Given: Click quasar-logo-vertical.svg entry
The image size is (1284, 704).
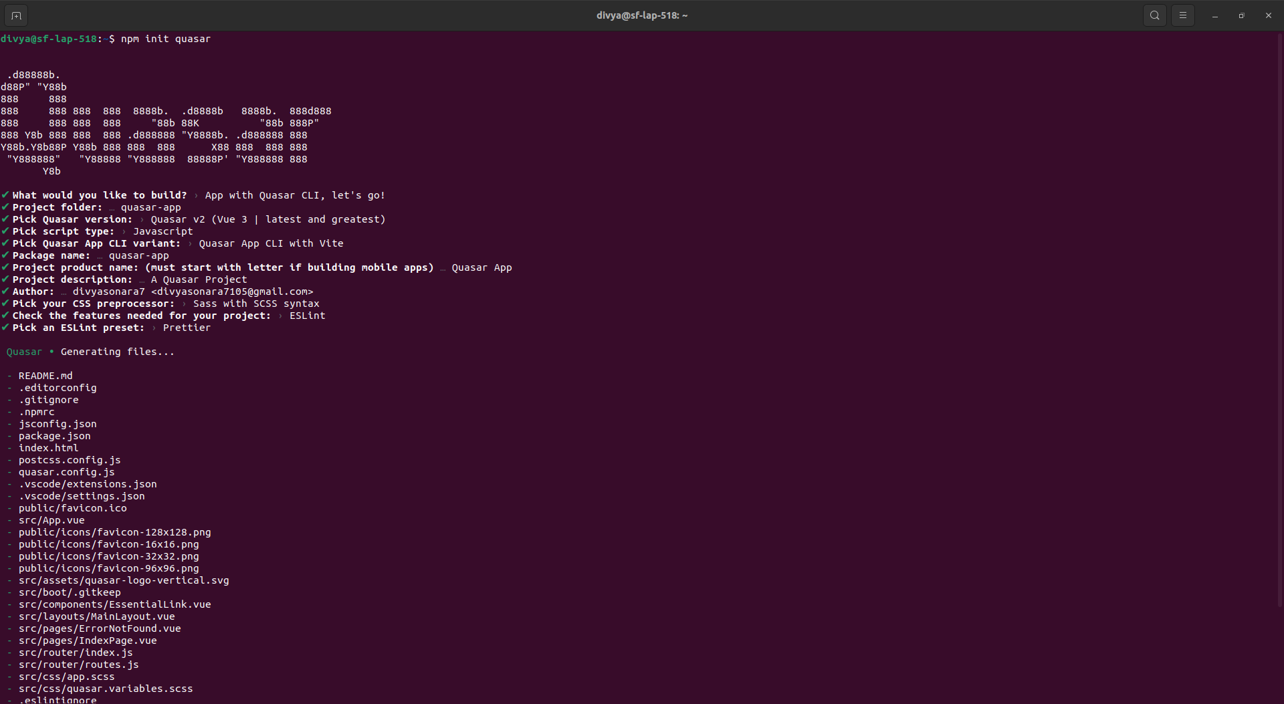Looking at the screenshot, I should pyautogui.click(x=124, y=581).
